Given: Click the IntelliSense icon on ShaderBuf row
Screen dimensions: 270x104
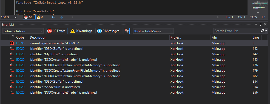Looking at the screenshot, I should [x=12, y=87].
